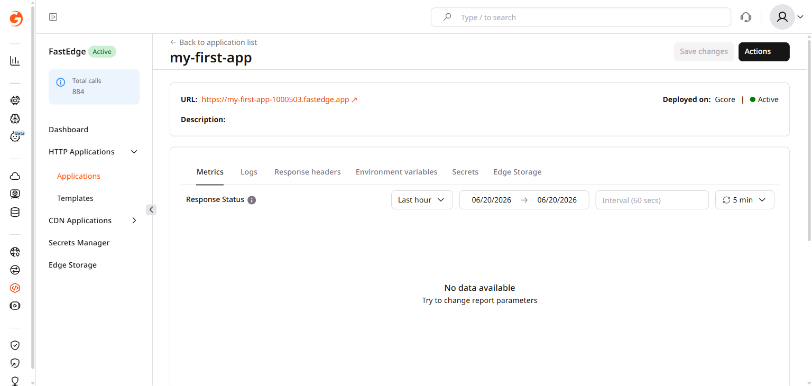The width and height of the screenshot is (812, 386).
Task: Switch to the Environment variables tab
Action: (x=396, y=172)
